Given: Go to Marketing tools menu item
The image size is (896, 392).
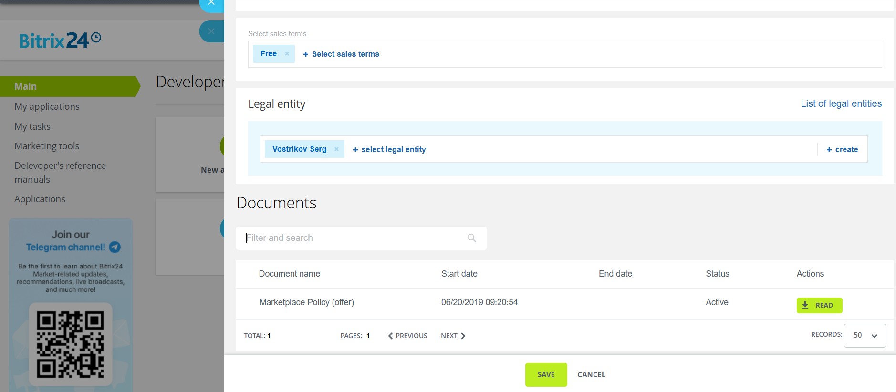Looking at the screenshot, I should tap(47, 146).
